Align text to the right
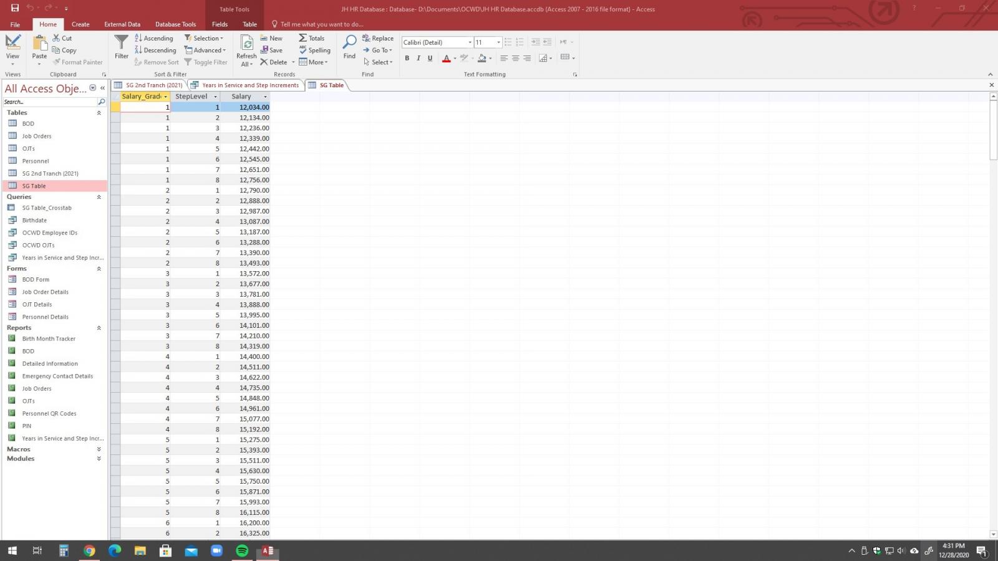 point(527,58)
